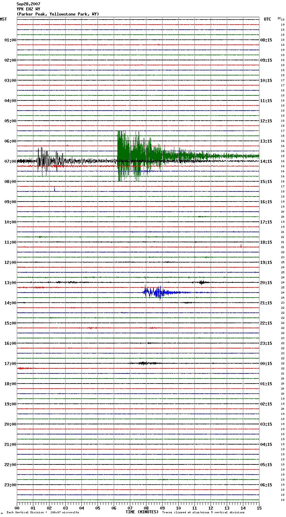Select the 20:00 MST hour label
Screen dimensions: 286x517
tap(10, 424)
